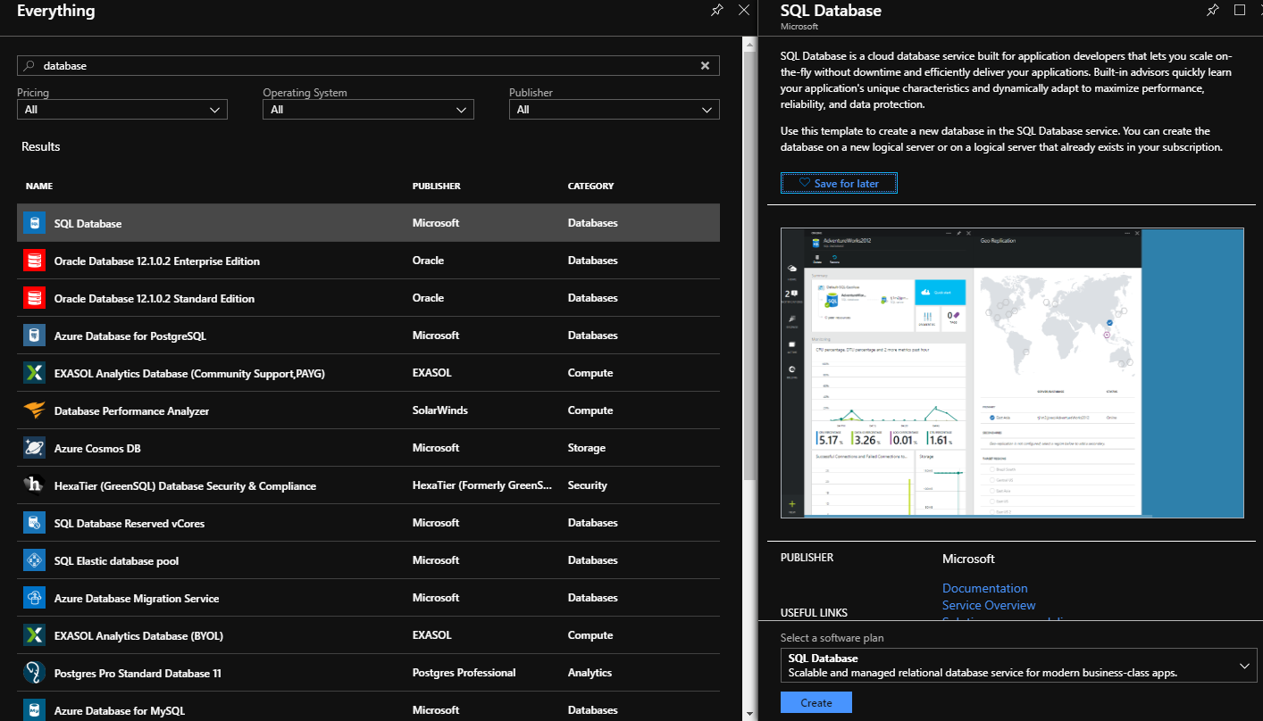Click the Create button
The width and height of the screenshot is (1263, 721).
tap(816, 702)
